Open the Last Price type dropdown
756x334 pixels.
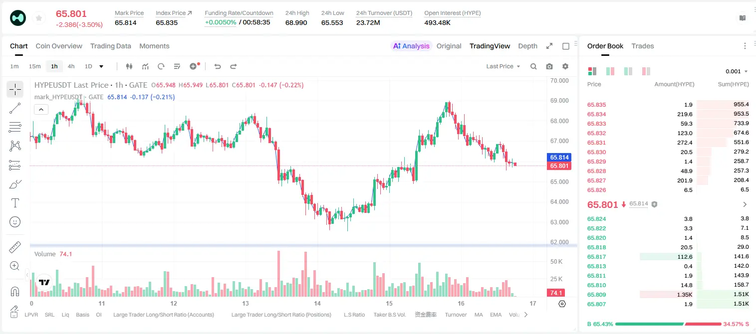tap(503, 66)
